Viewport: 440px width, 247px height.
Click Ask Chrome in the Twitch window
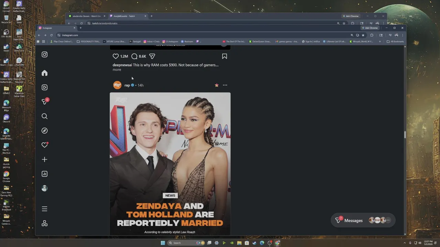pyautogui.click(x=350, y=16)
